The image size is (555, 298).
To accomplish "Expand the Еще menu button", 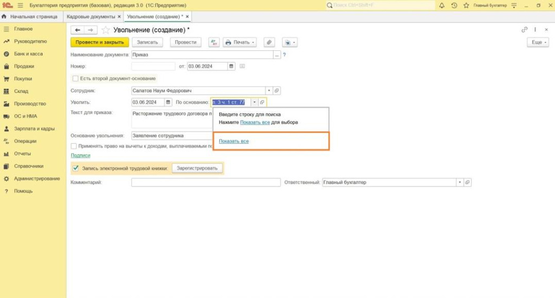I will coord(538,42).
